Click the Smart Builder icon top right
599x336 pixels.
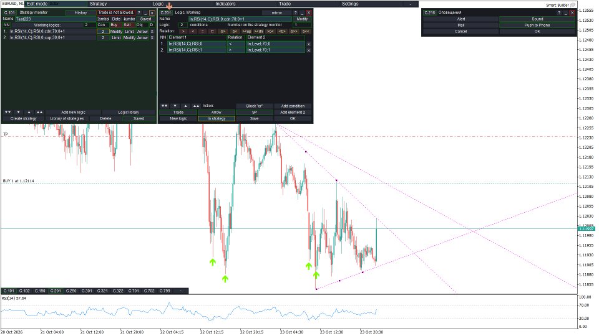click(573, 5)
